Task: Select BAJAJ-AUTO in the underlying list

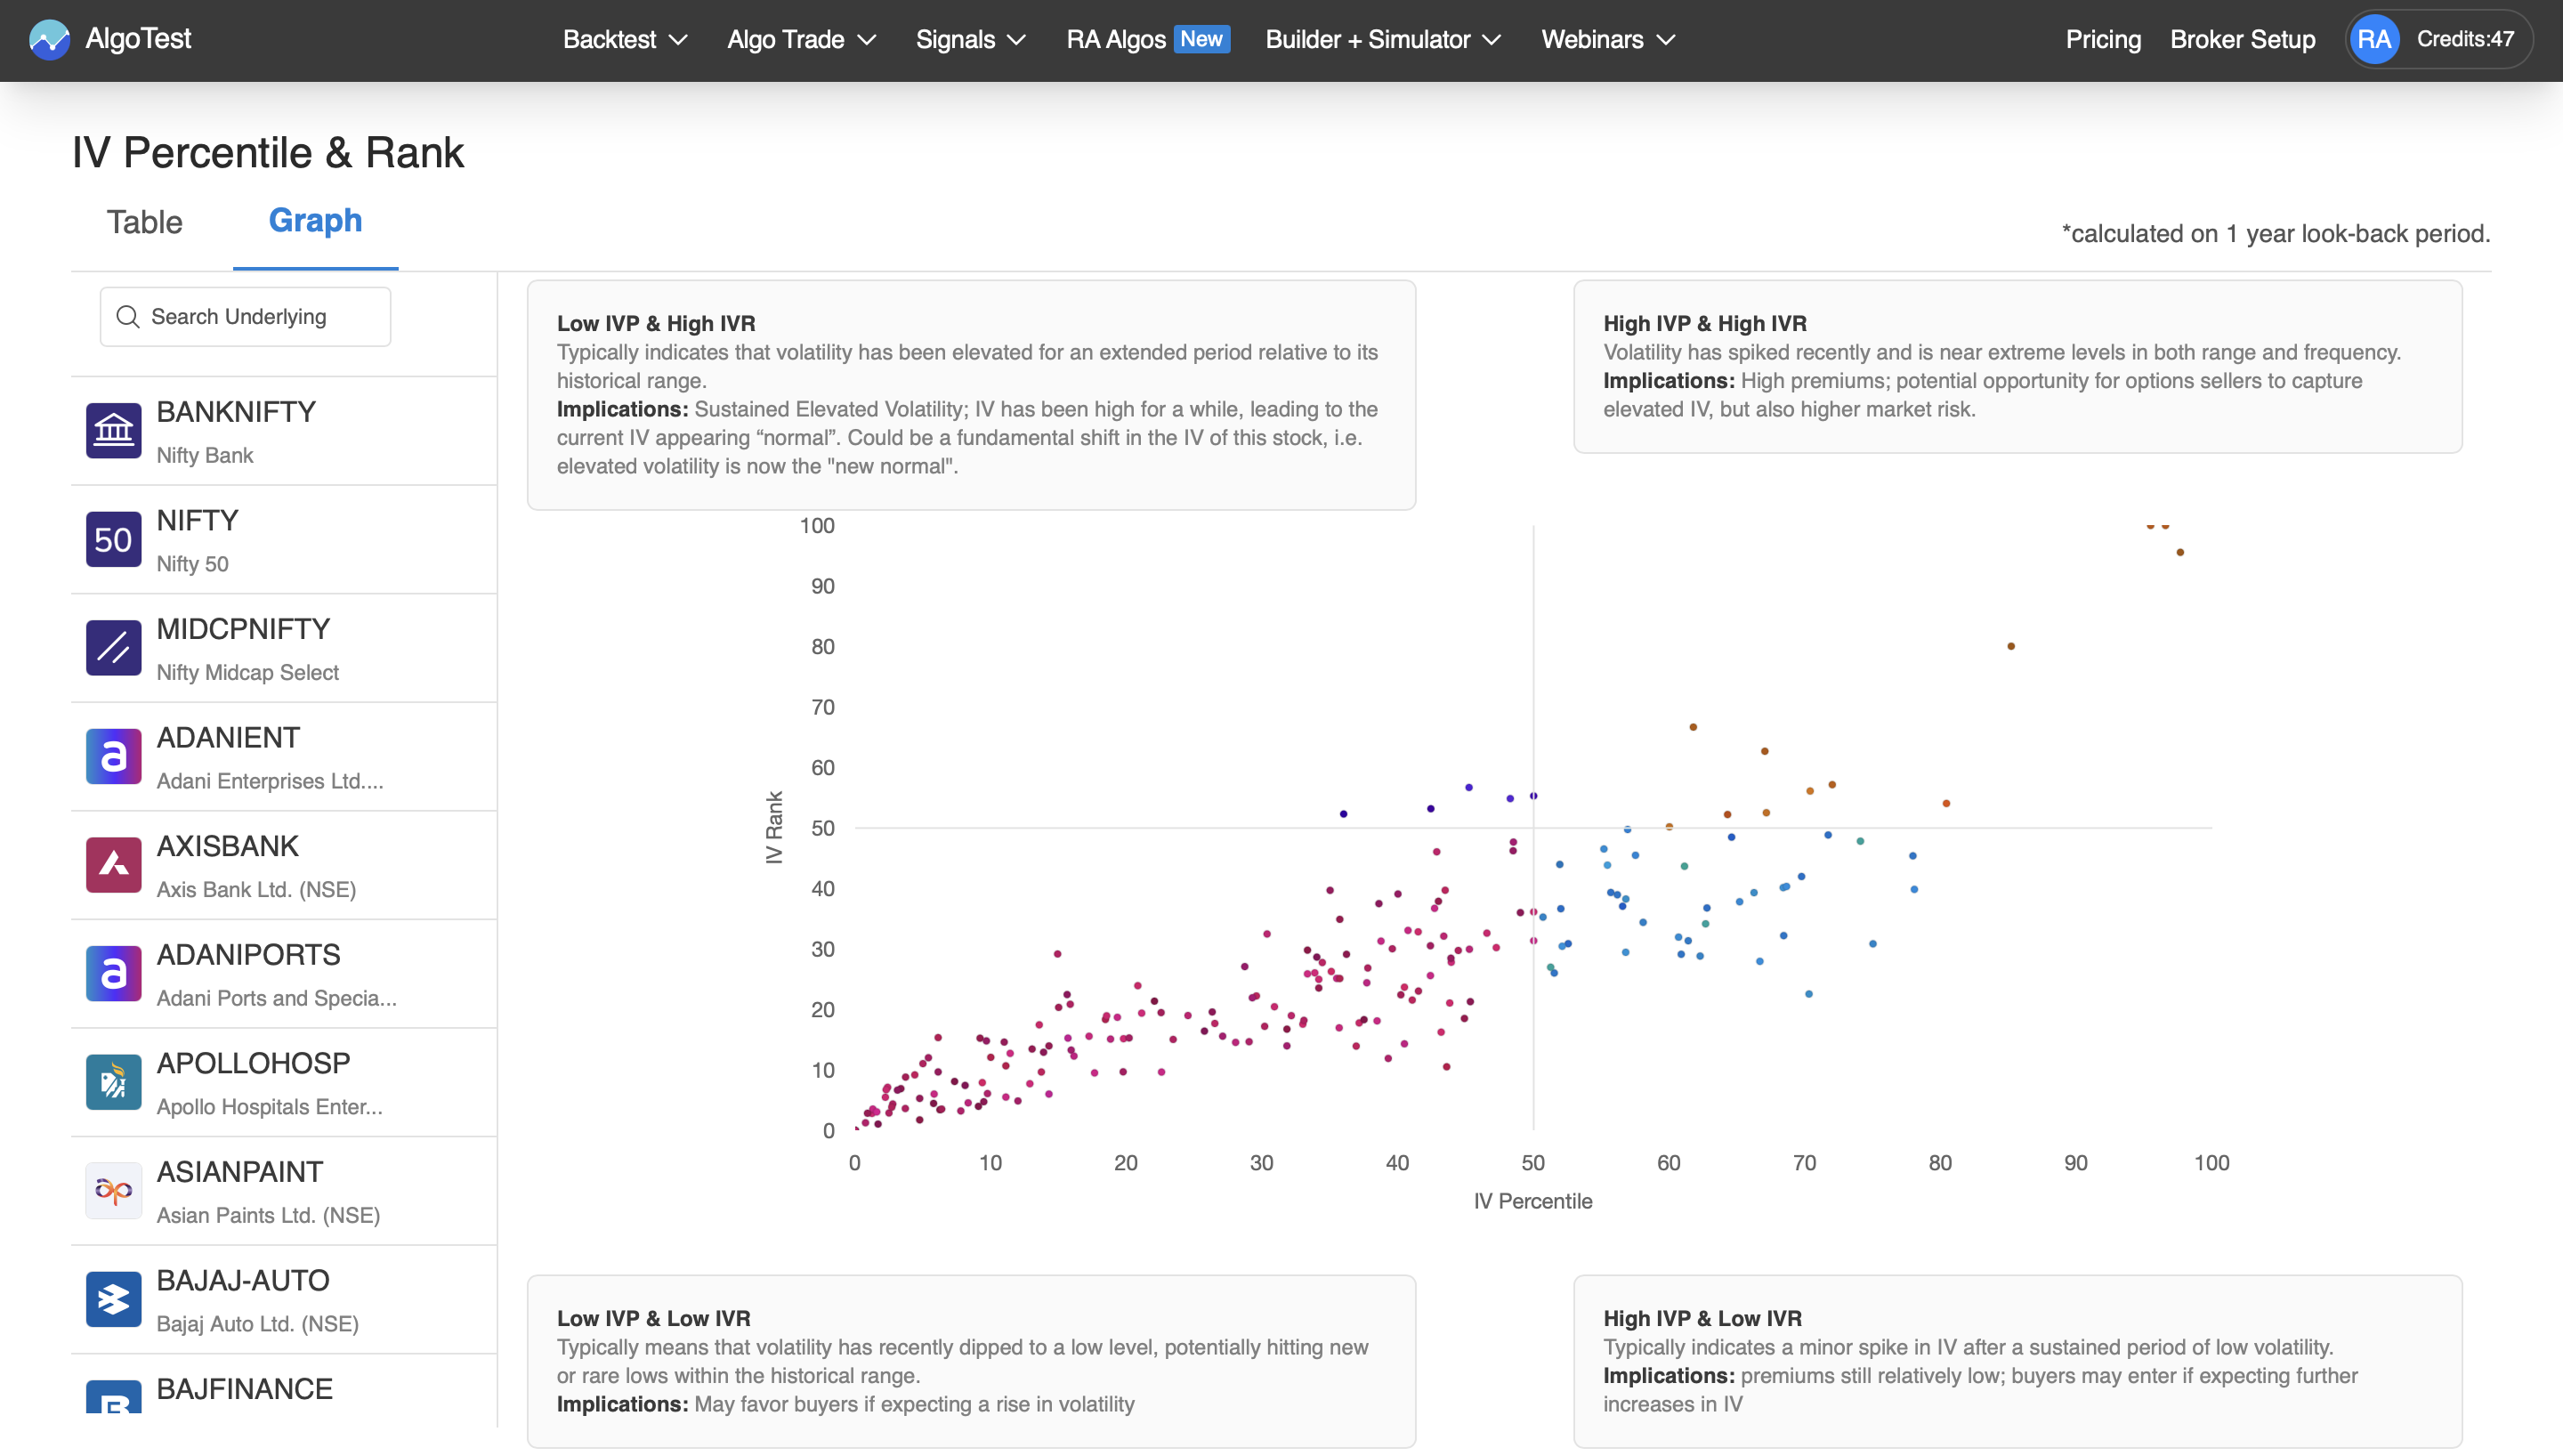Action: [x=284, y=1299]
